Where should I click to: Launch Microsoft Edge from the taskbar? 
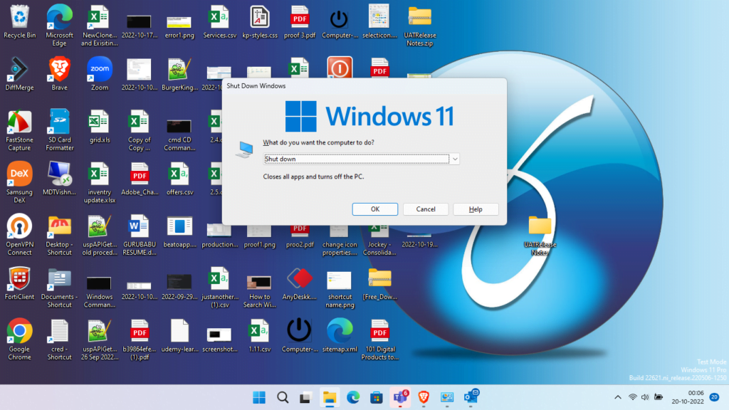[353, 397]
